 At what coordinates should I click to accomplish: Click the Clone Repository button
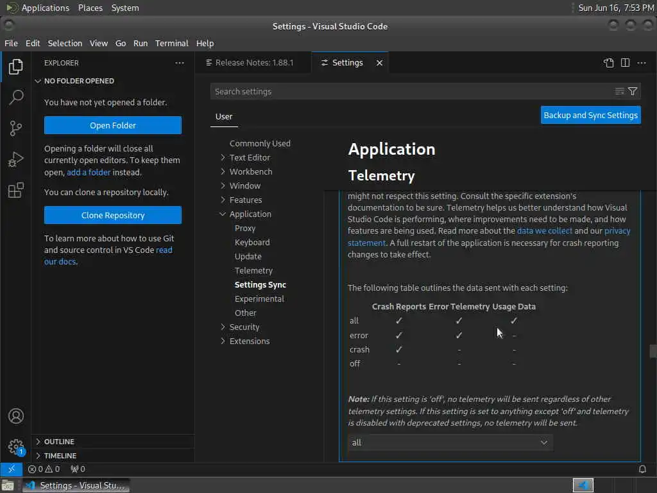pyautogui.click(x=113, y=215)
